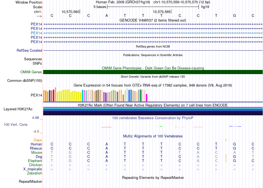Select the Layered H3K27Ac signal band
The width and height of the screenshot is (263, 188).
pyautogui.click(x=153, y=111)
